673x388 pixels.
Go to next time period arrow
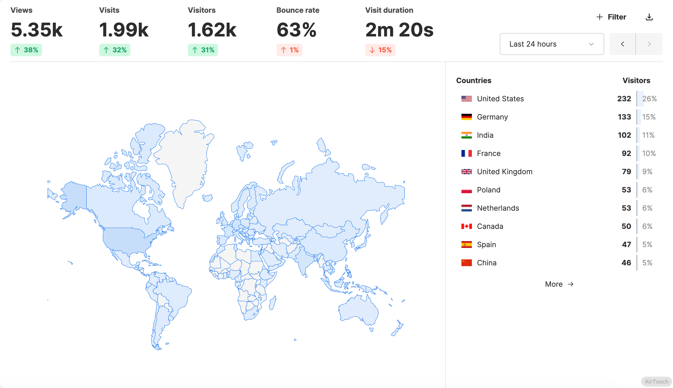point(649,44)
